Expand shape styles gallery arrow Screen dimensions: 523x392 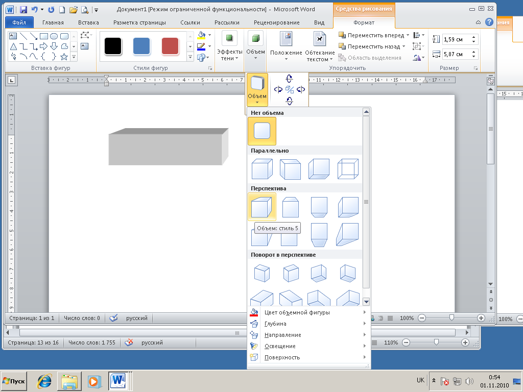click(190, 57)
